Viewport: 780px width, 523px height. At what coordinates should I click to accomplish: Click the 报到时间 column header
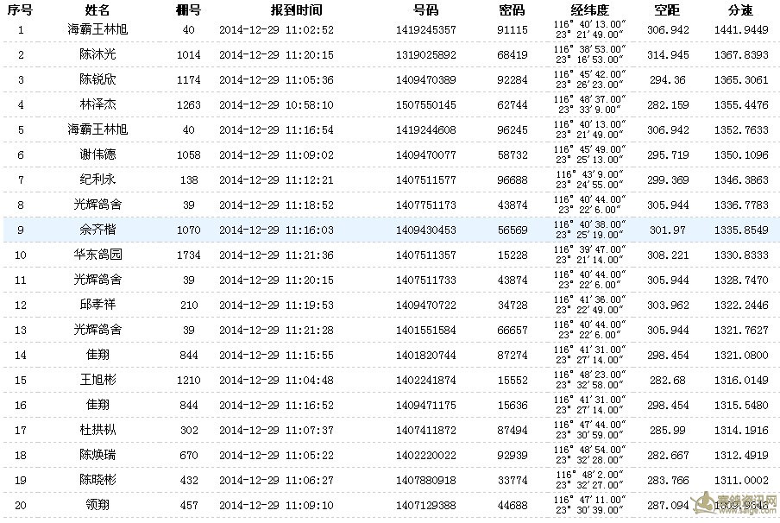pos(296,10)
